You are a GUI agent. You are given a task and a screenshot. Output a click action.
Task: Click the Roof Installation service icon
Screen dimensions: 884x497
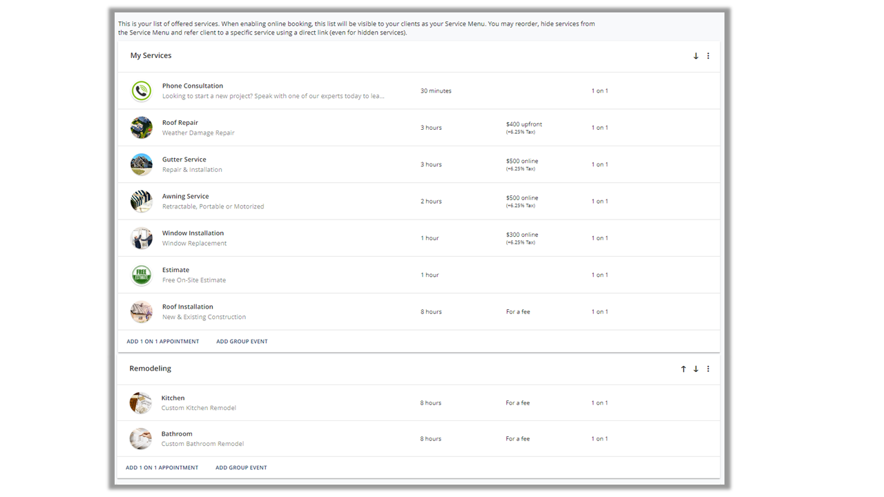tap(142, 312)
